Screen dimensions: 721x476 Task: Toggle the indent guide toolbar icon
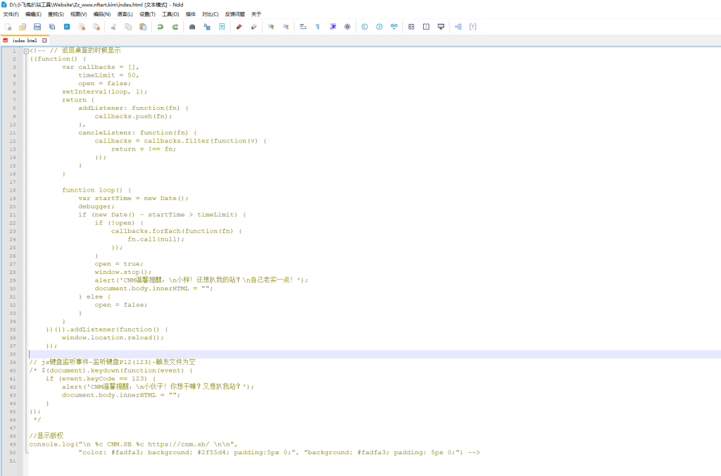pyautogui.click(x=332, y=27)
